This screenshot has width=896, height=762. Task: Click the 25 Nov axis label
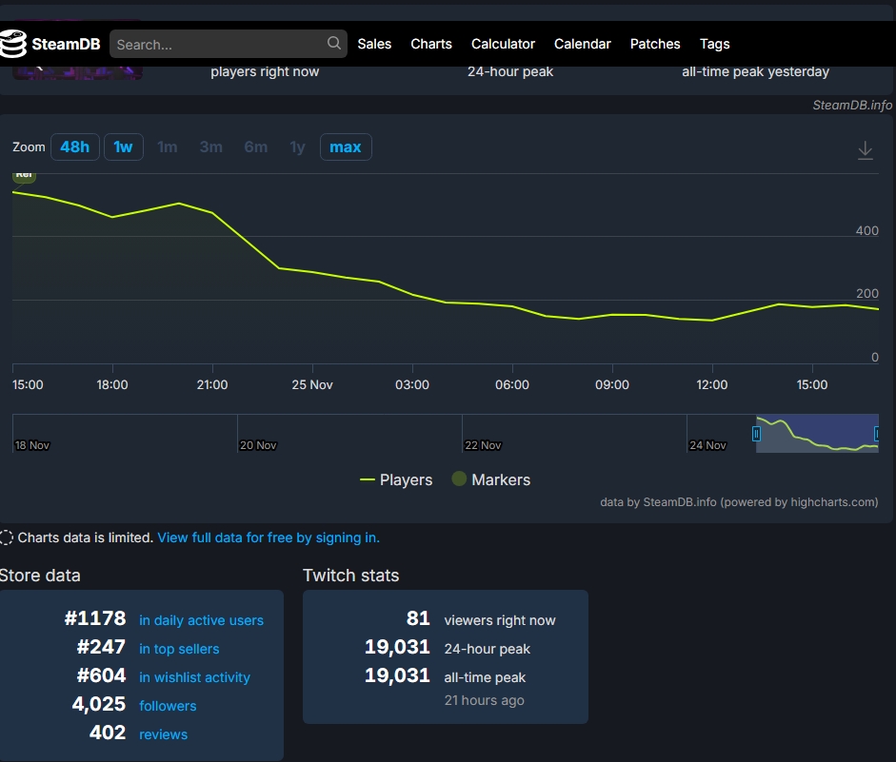[312, 384]
